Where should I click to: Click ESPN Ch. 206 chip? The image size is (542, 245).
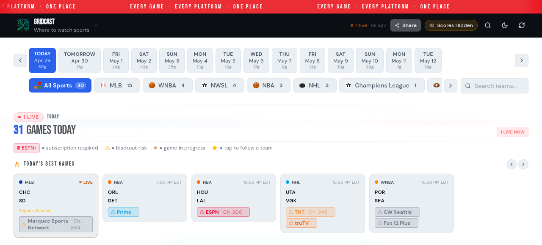[x=223, y=212]
